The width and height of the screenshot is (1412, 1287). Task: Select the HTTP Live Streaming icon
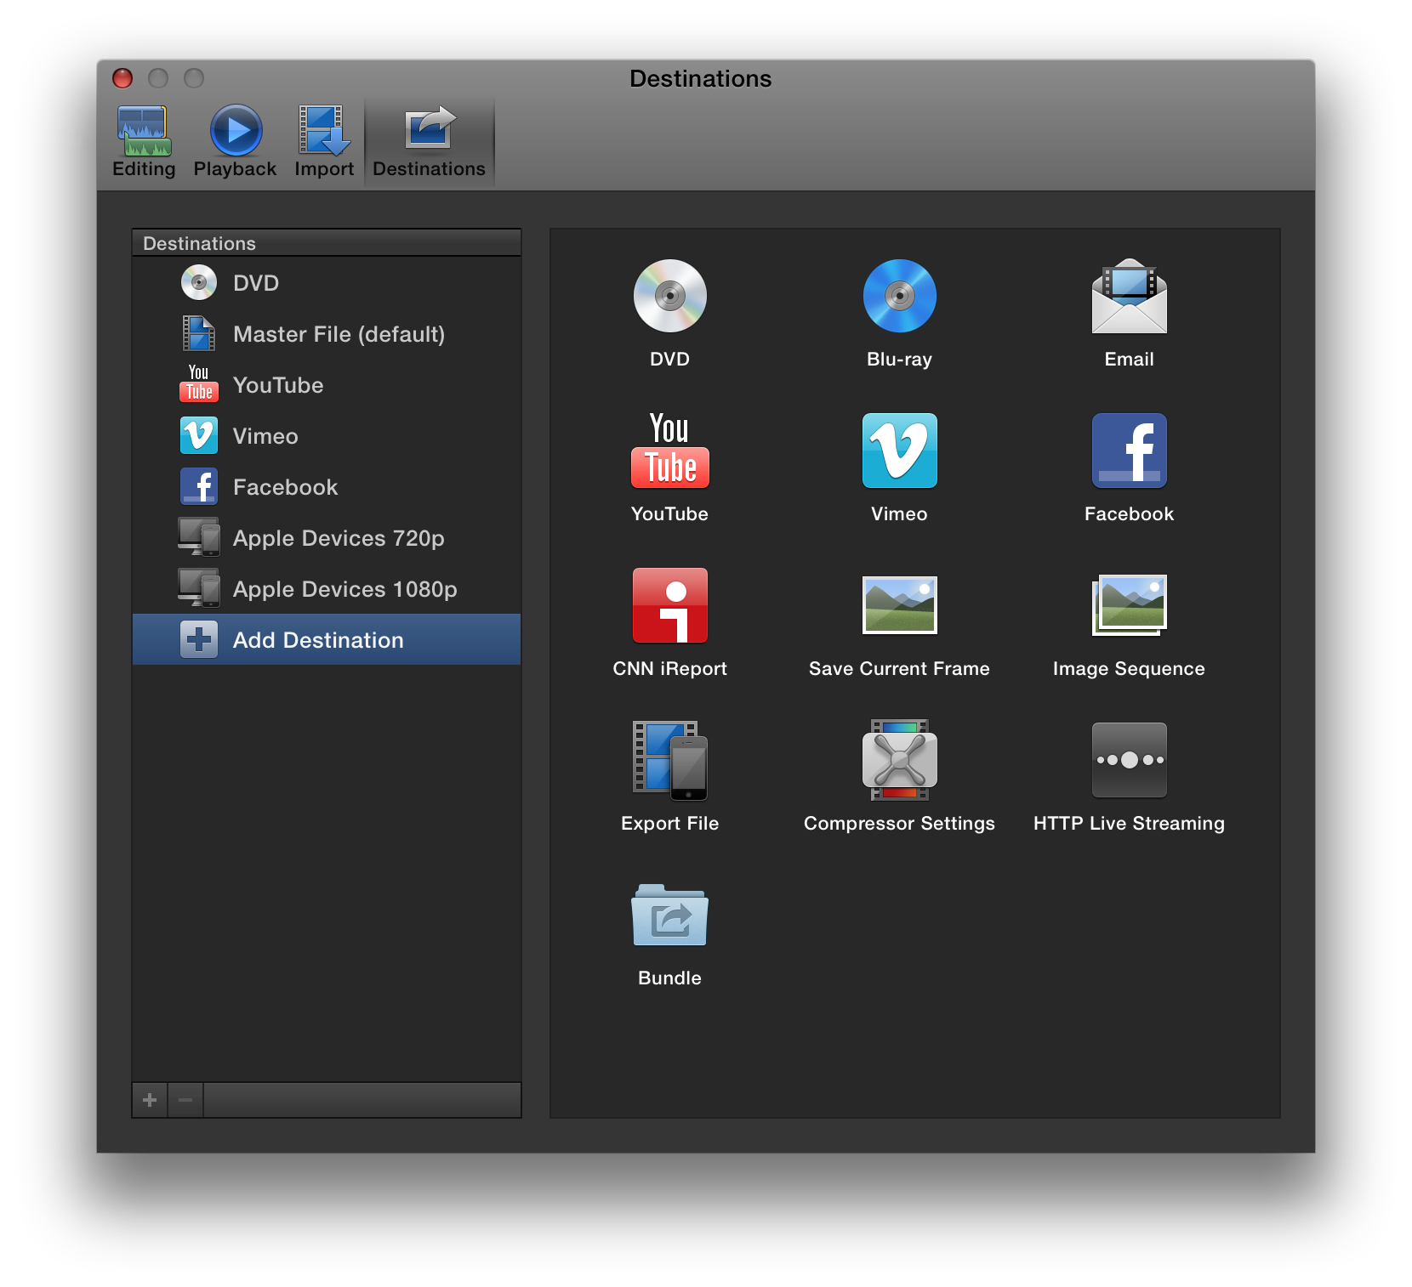click(1129, 760)
